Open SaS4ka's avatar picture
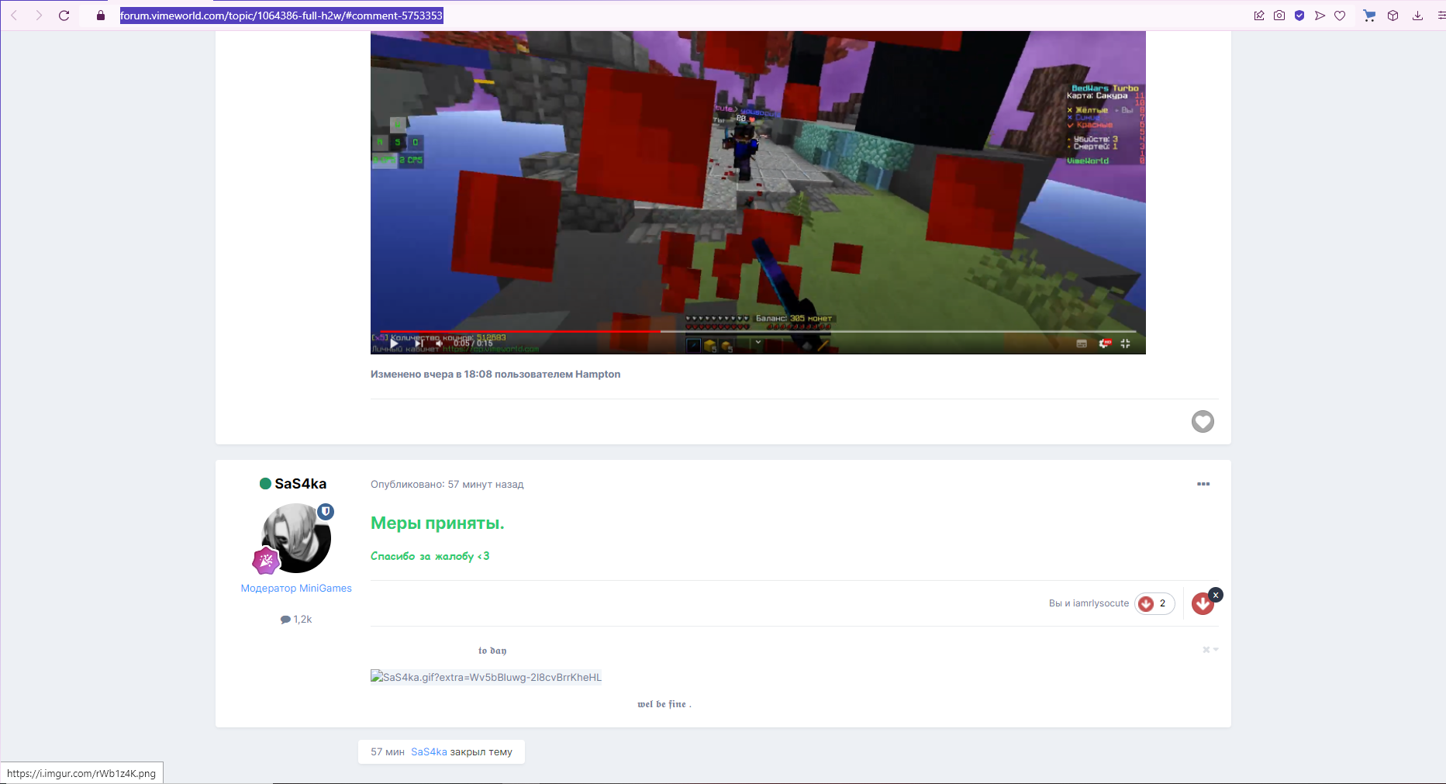The height and width of the screenshot is (784, 1446). pos(296,539)
